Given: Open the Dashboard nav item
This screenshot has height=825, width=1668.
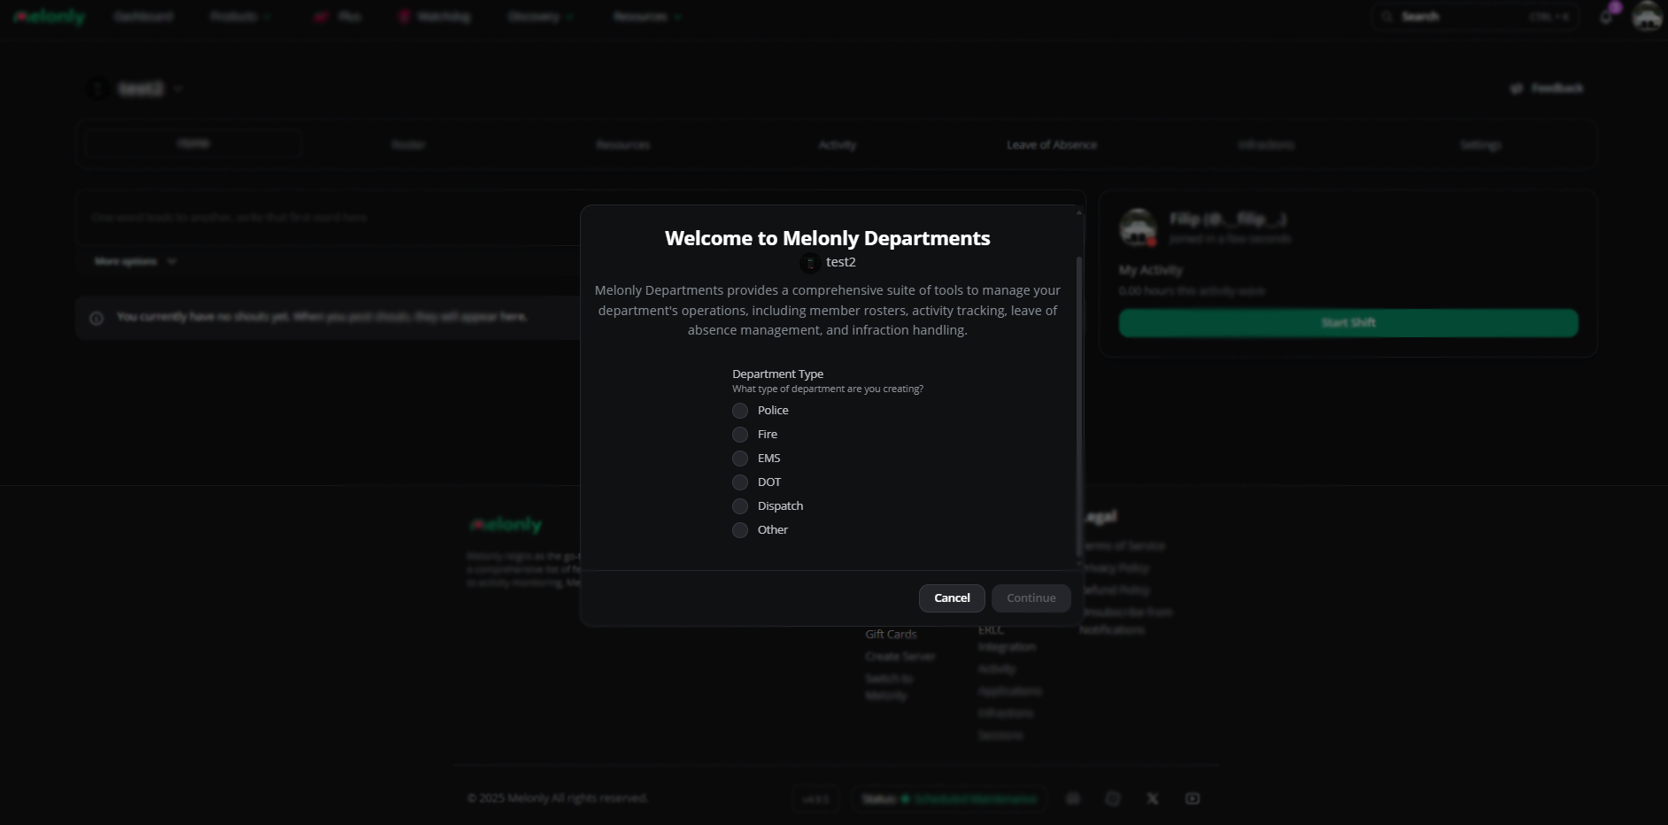Looking at the screenshot, I should [143, 17].
